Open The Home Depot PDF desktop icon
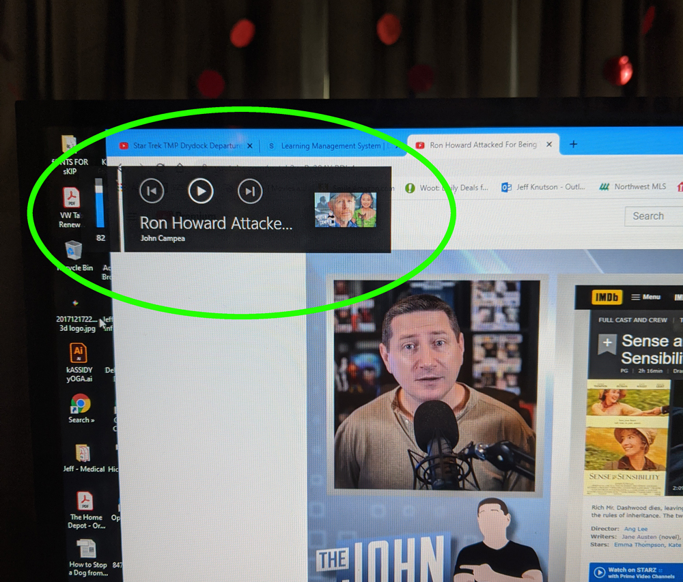683x582 pixels. click(x=86, y=510)
